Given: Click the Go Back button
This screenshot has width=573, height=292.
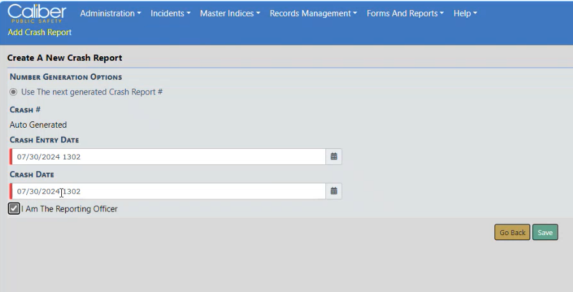Looking at the screenshot, I should pos(512,233).
